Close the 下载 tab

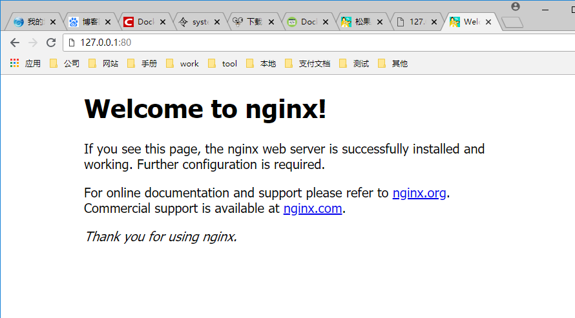click(x=271, y=22)
